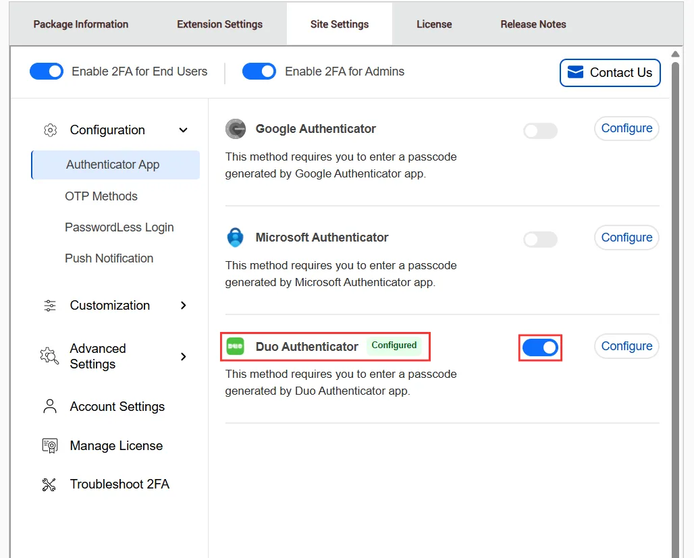694x558 pixels.
Task: Turn off 2FA for Admins
Action: (x=259, y=71)
